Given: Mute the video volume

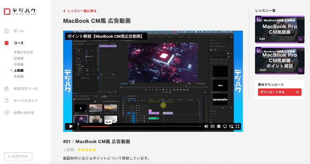Looking at the screenshot, I should pos(206,126).
